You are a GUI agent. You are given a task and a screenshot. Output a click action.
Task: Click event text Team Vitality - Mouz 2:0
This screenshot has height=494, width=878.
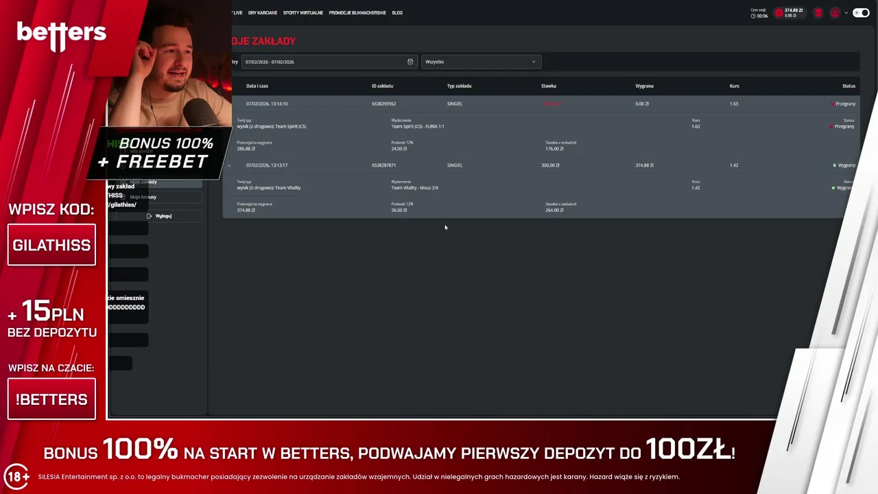click(415, 187)
